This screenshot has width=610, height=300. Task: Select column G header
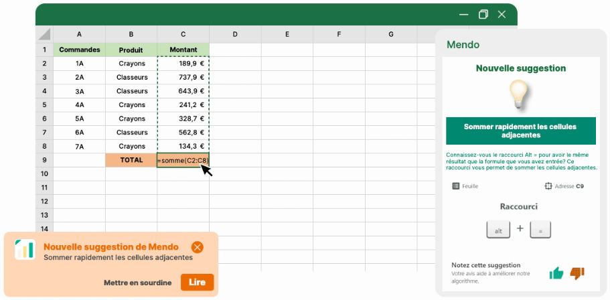click(391, 34)
